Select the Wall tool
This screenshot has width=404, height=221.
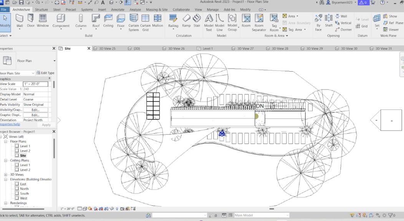20,21
